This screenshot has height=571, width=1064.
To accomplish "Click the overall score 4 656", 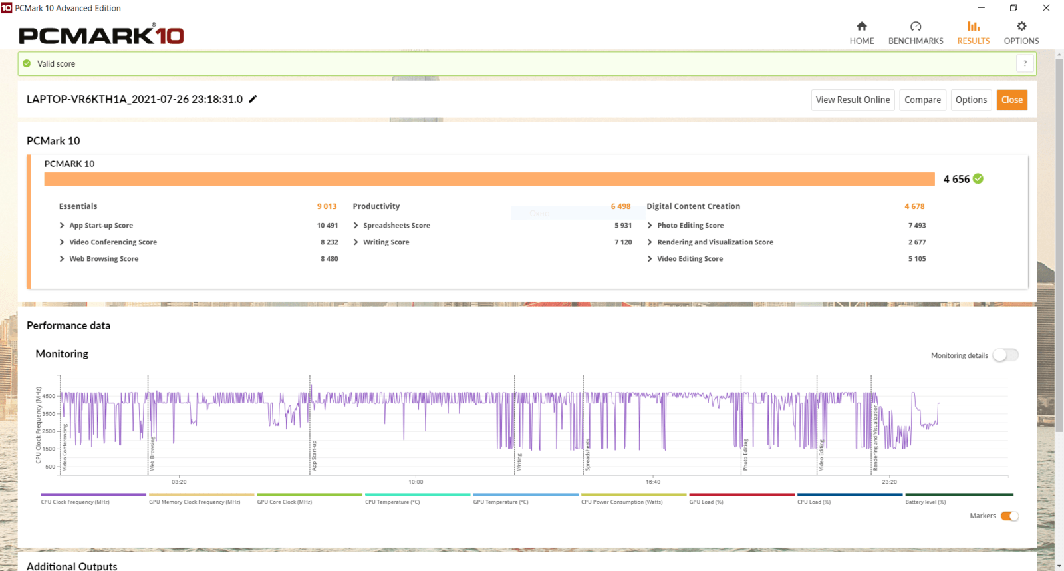I will point(956,179).
